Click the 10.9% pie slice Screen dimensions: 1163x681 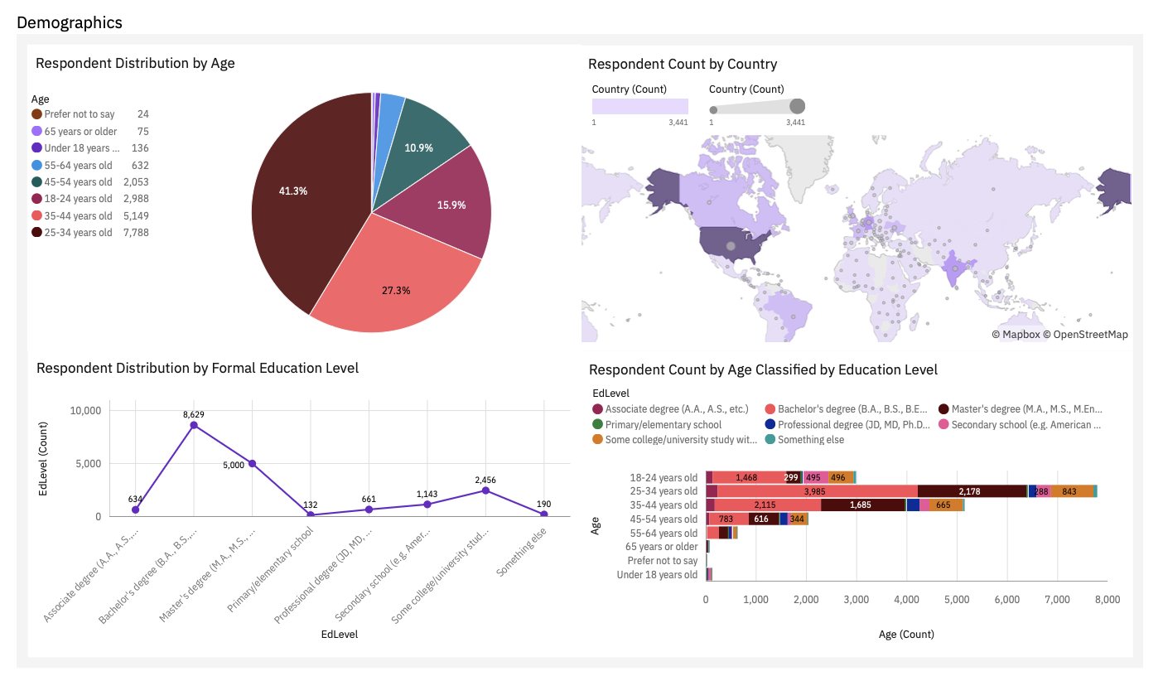422,141
